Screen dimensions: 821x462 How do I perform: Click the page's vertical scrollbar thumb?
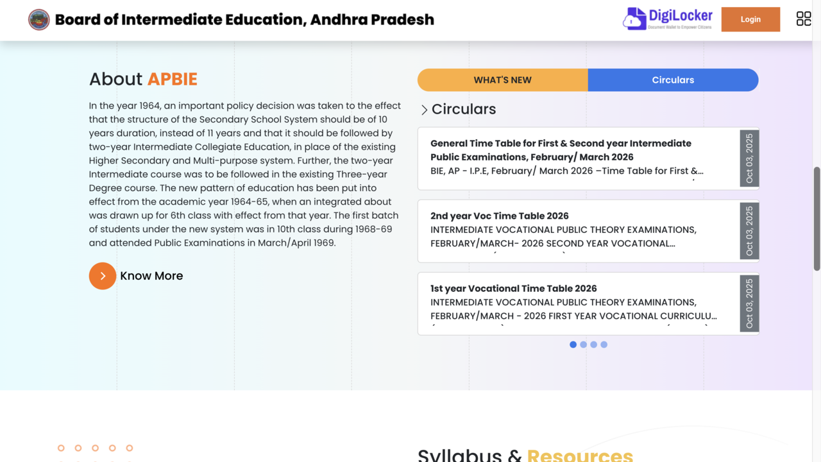[x=817, y=218]
